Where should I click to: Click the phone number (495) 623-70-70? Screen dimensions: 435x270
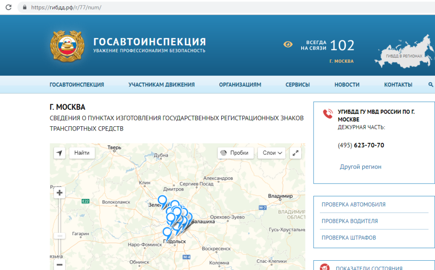(x=361, y=145)
